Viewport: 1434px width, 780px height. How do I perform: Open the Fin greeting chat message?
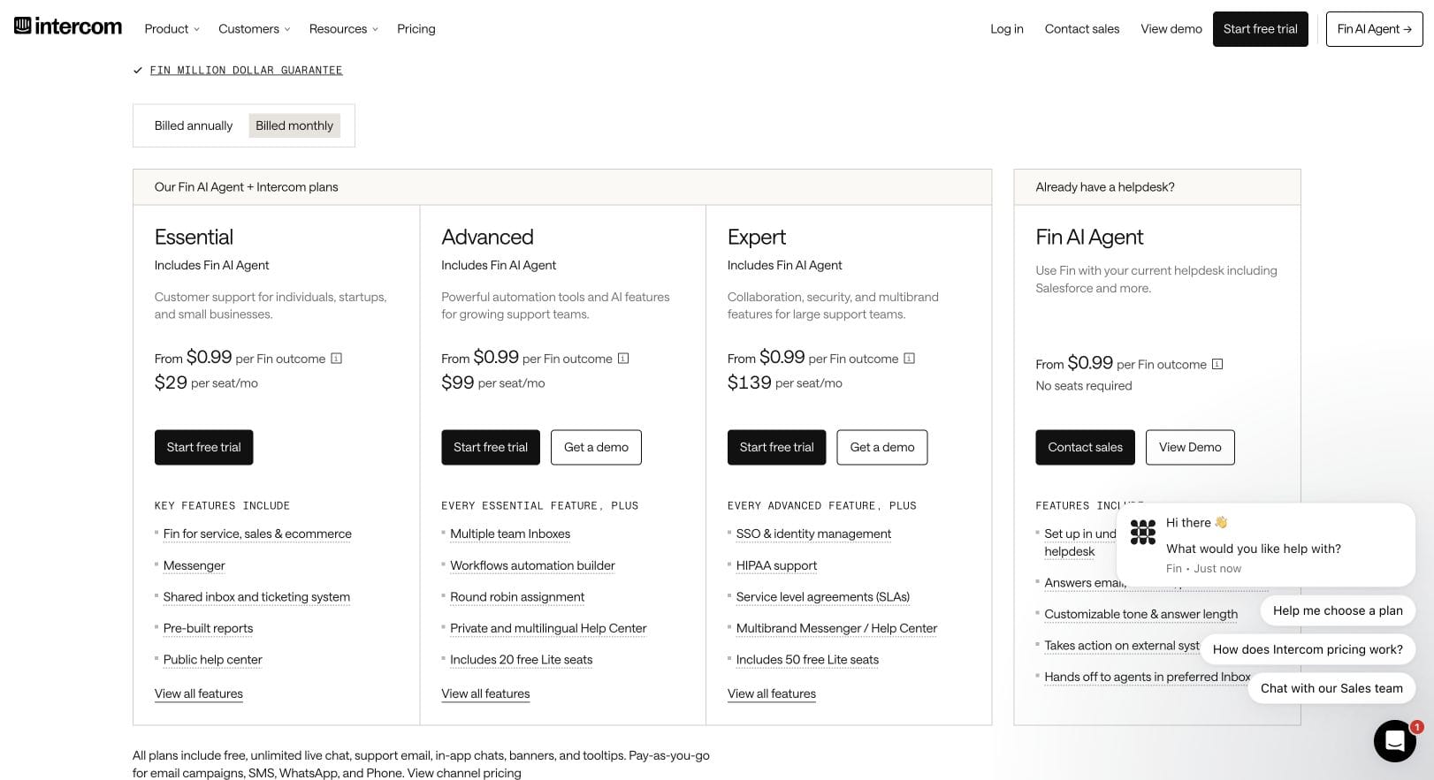[x=1266, y=544]
